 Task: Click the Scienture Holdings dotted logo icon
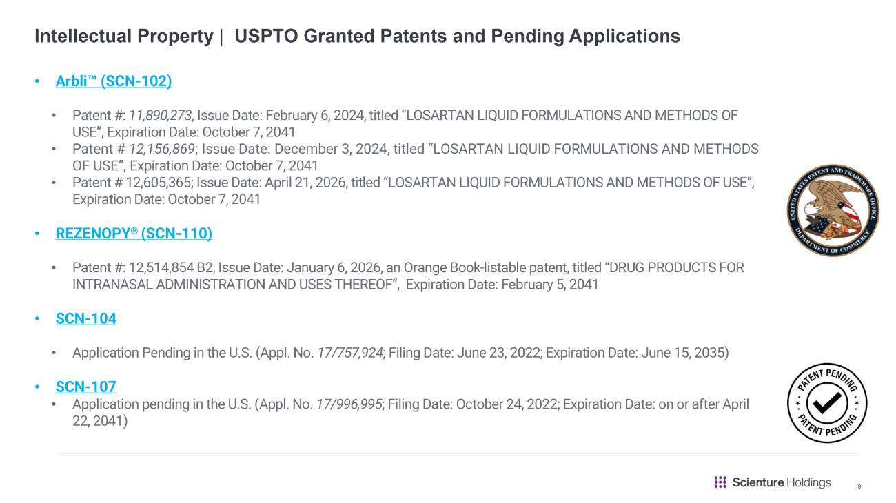tap(720, 482)
